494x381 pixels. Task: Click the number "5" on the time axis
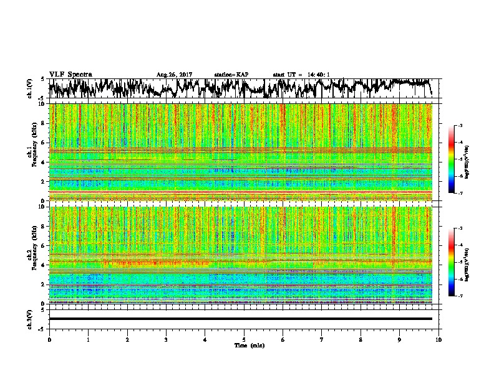tap(244, 340)
